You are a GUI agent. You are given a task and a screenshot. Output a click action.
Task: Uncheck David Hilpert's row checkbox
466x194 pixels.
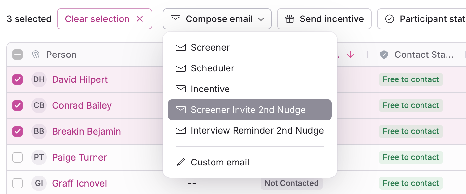[x=18, y=79]
